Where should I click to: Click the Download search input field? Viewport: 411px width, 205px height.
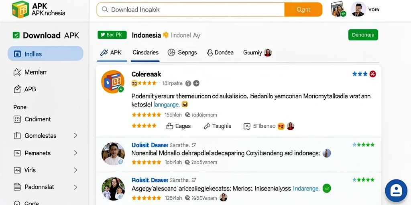tap(191, 10)
